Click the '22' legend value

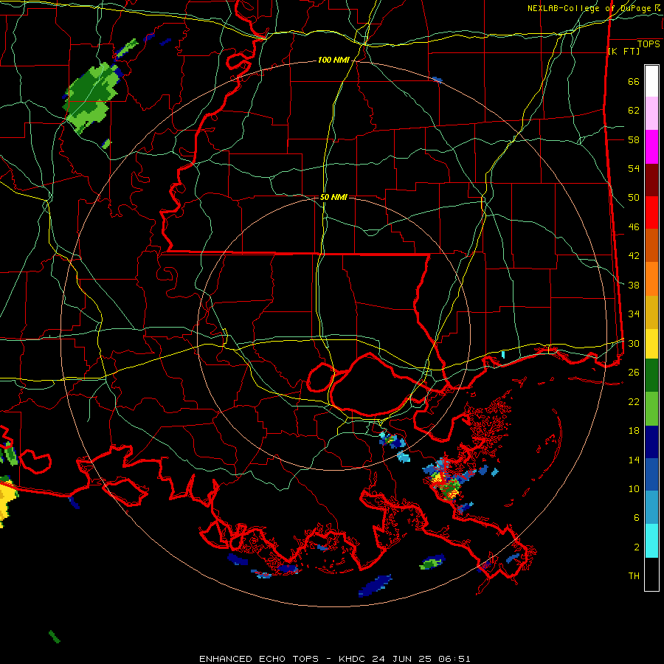click(x=634, y=401)
